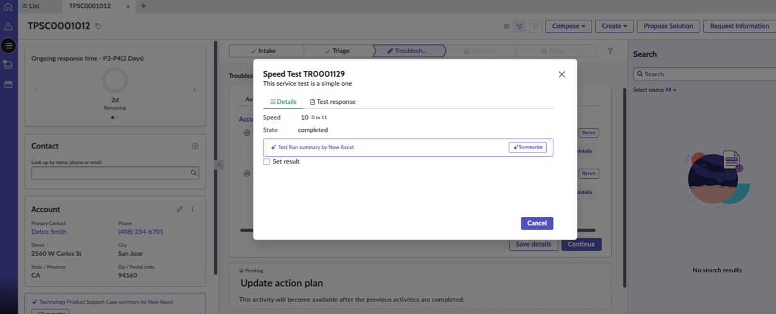The height and width of the screenshot is (314, 776).
Task: Click Summarize in Test Run summary
Action: point(528,147)
